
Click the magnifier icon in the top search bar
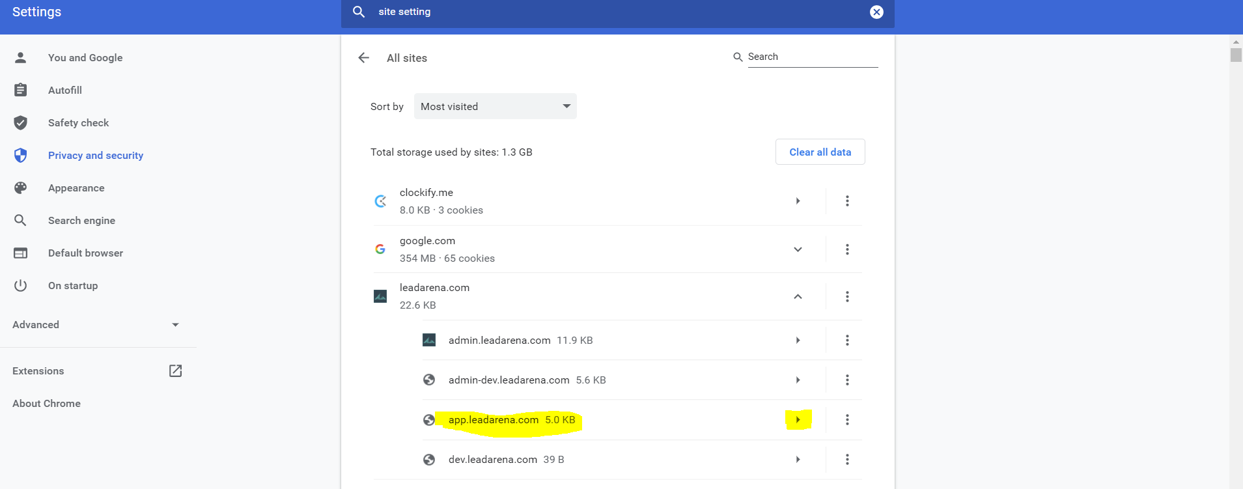(x=359, y=12)
